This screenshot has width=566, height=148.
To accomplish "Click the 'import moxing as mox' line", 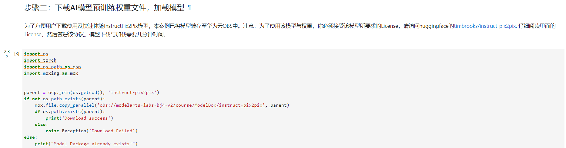I will [x=51, y=73].
